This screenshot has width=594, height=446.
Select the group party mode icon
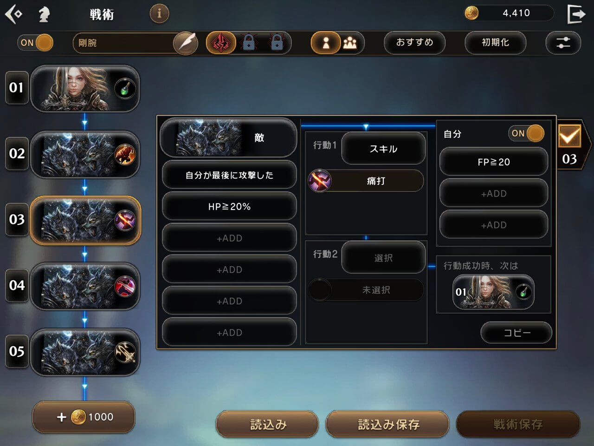(350, 43)
